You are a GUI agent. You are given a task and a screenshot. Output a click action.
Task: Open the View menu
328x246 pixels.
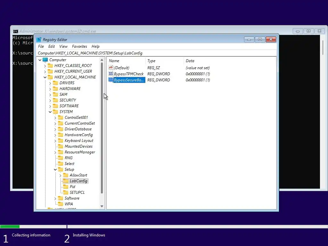63,46
